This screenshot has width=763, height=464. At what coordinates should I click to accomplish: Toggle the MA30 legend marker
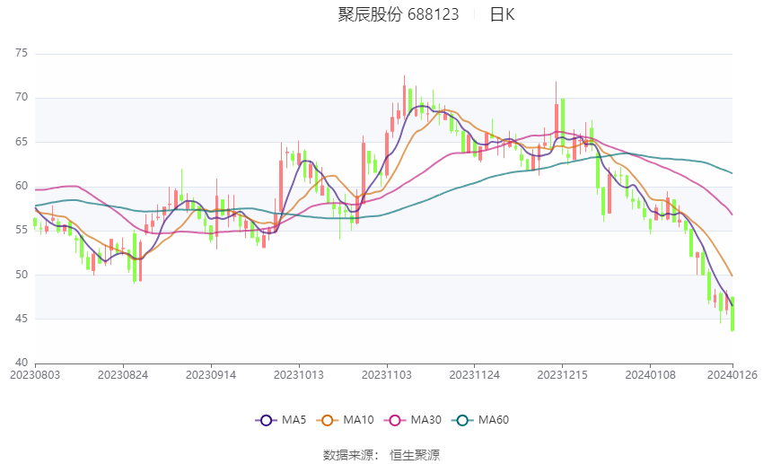[395, 420]
